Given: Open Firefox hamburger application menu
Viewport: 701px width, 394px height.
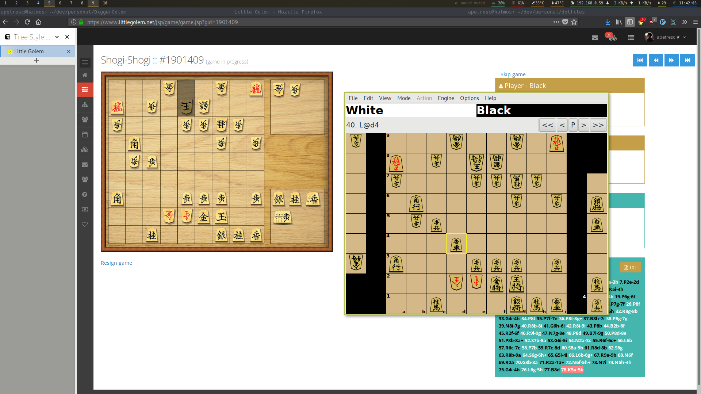Looking at the screenshot, I should coord(696,22).
